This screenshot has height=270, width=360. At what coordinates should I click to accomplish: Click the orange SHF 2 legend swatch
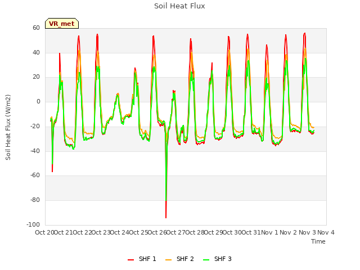[x=169, y=260]
